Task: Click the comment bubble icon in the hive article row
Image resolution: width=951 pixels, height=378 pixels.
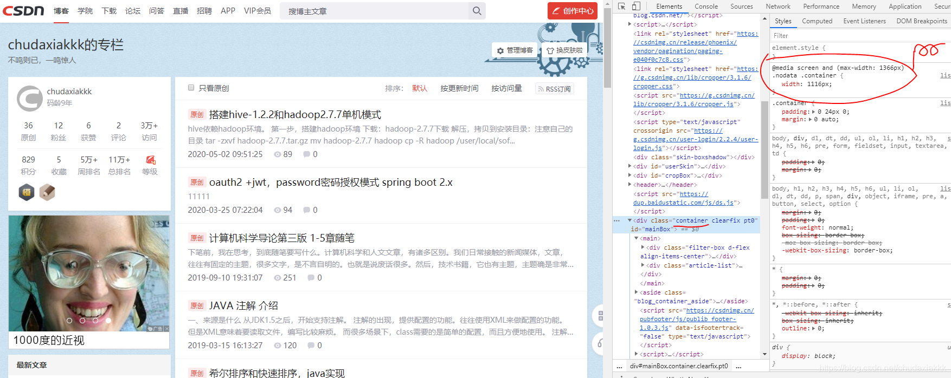Action: pos(306,154)
